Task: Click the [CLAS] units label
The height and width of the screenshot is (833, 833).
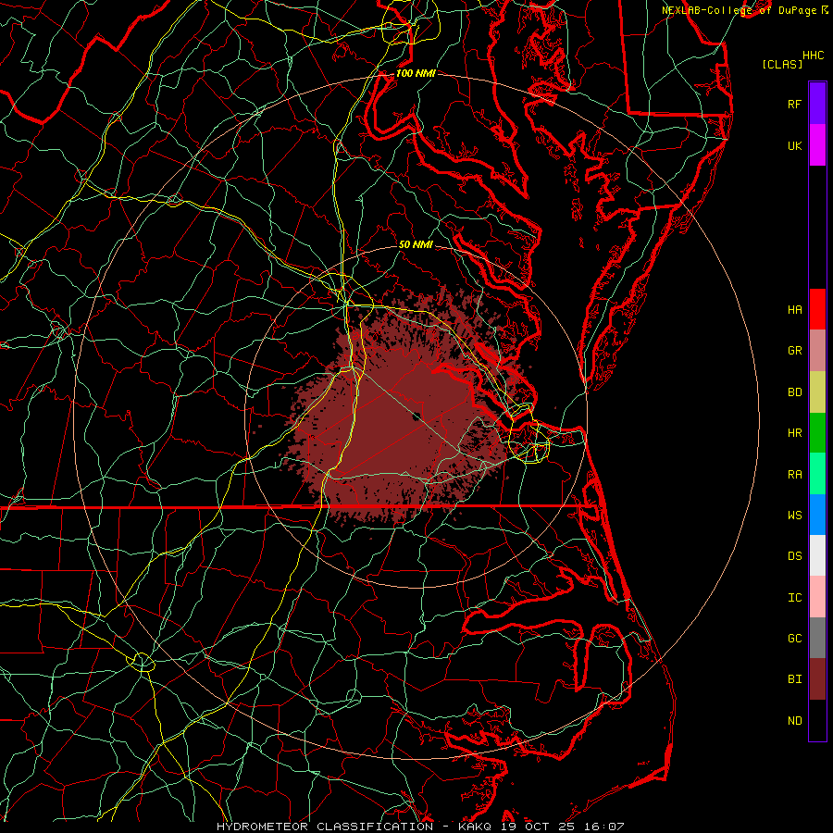Action: pyautogui.click(x=782, y=64)
